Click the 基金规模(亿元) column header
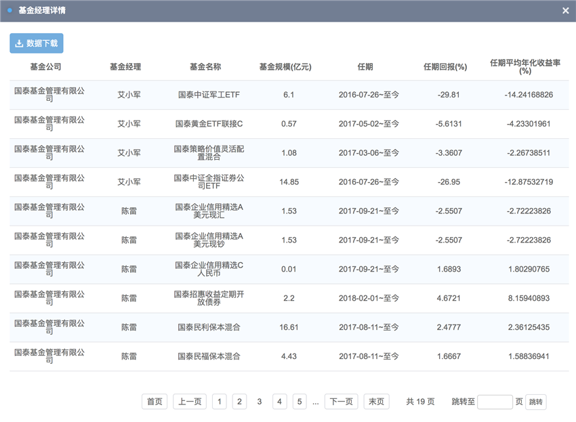576x422 pixels. click(x=285, y=67)
